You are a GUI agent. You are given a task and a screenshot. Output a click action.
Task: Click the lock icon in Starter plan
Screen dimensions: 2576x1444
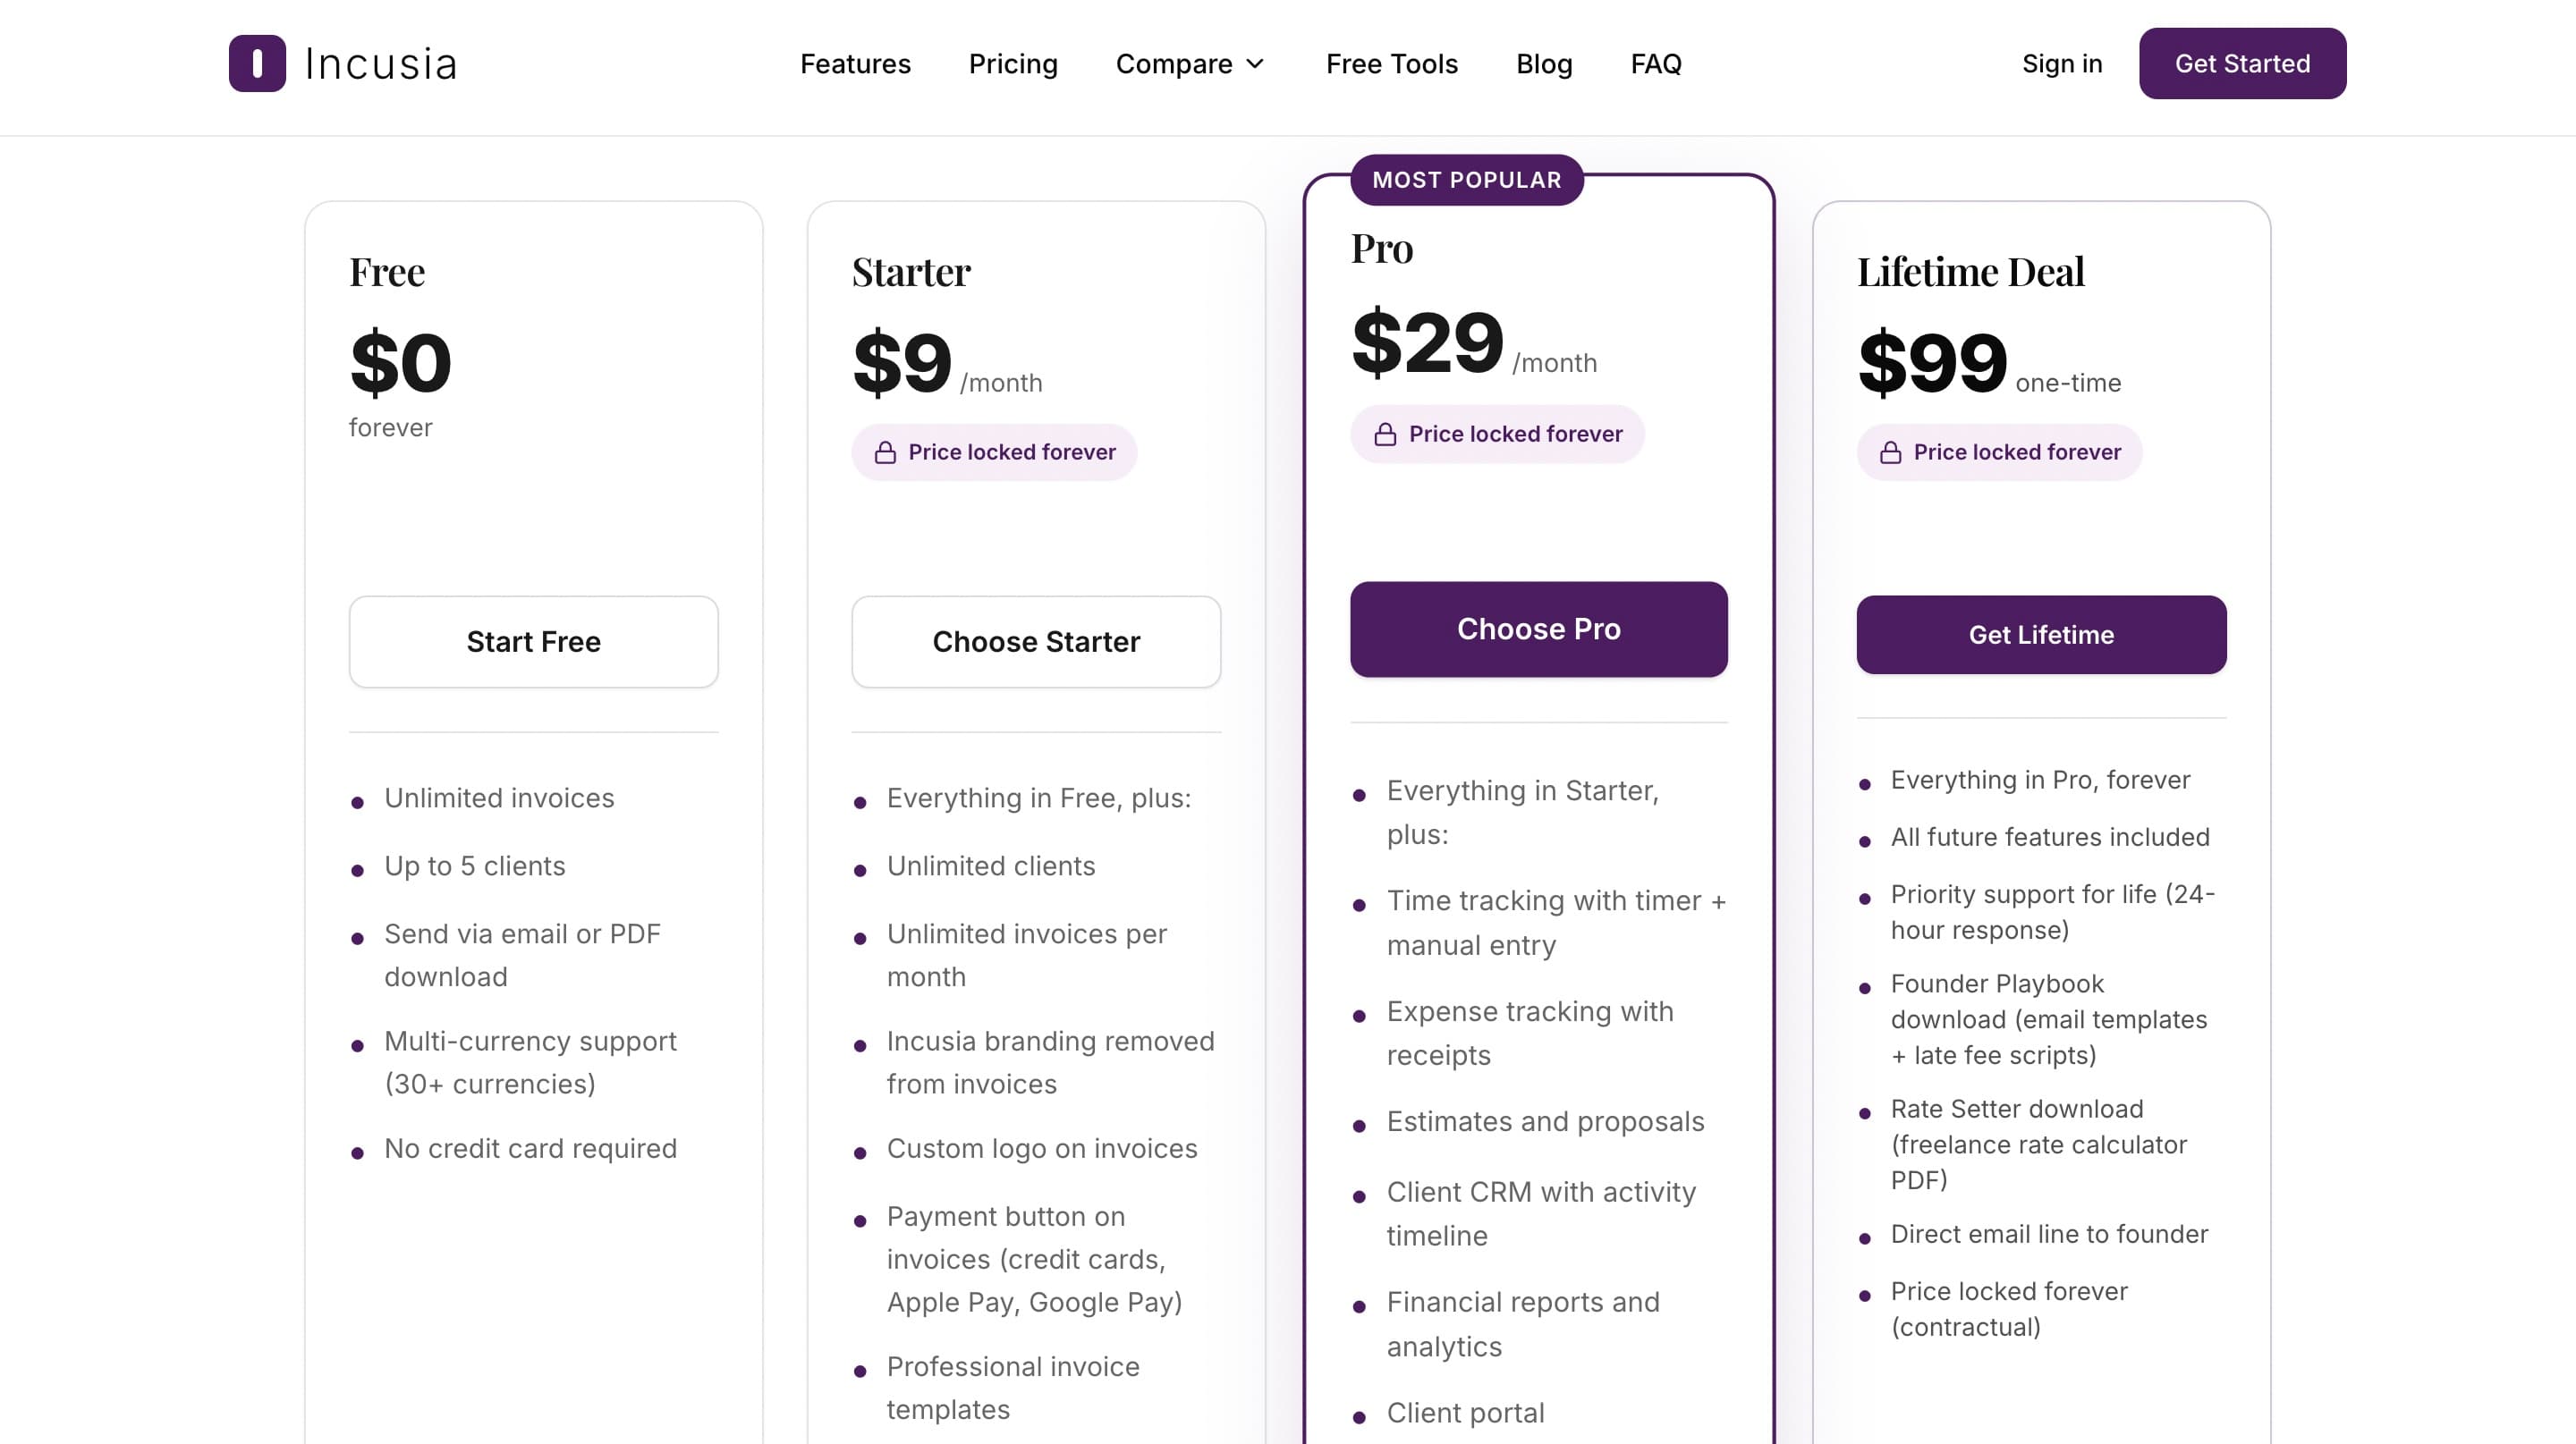(885, 452)
